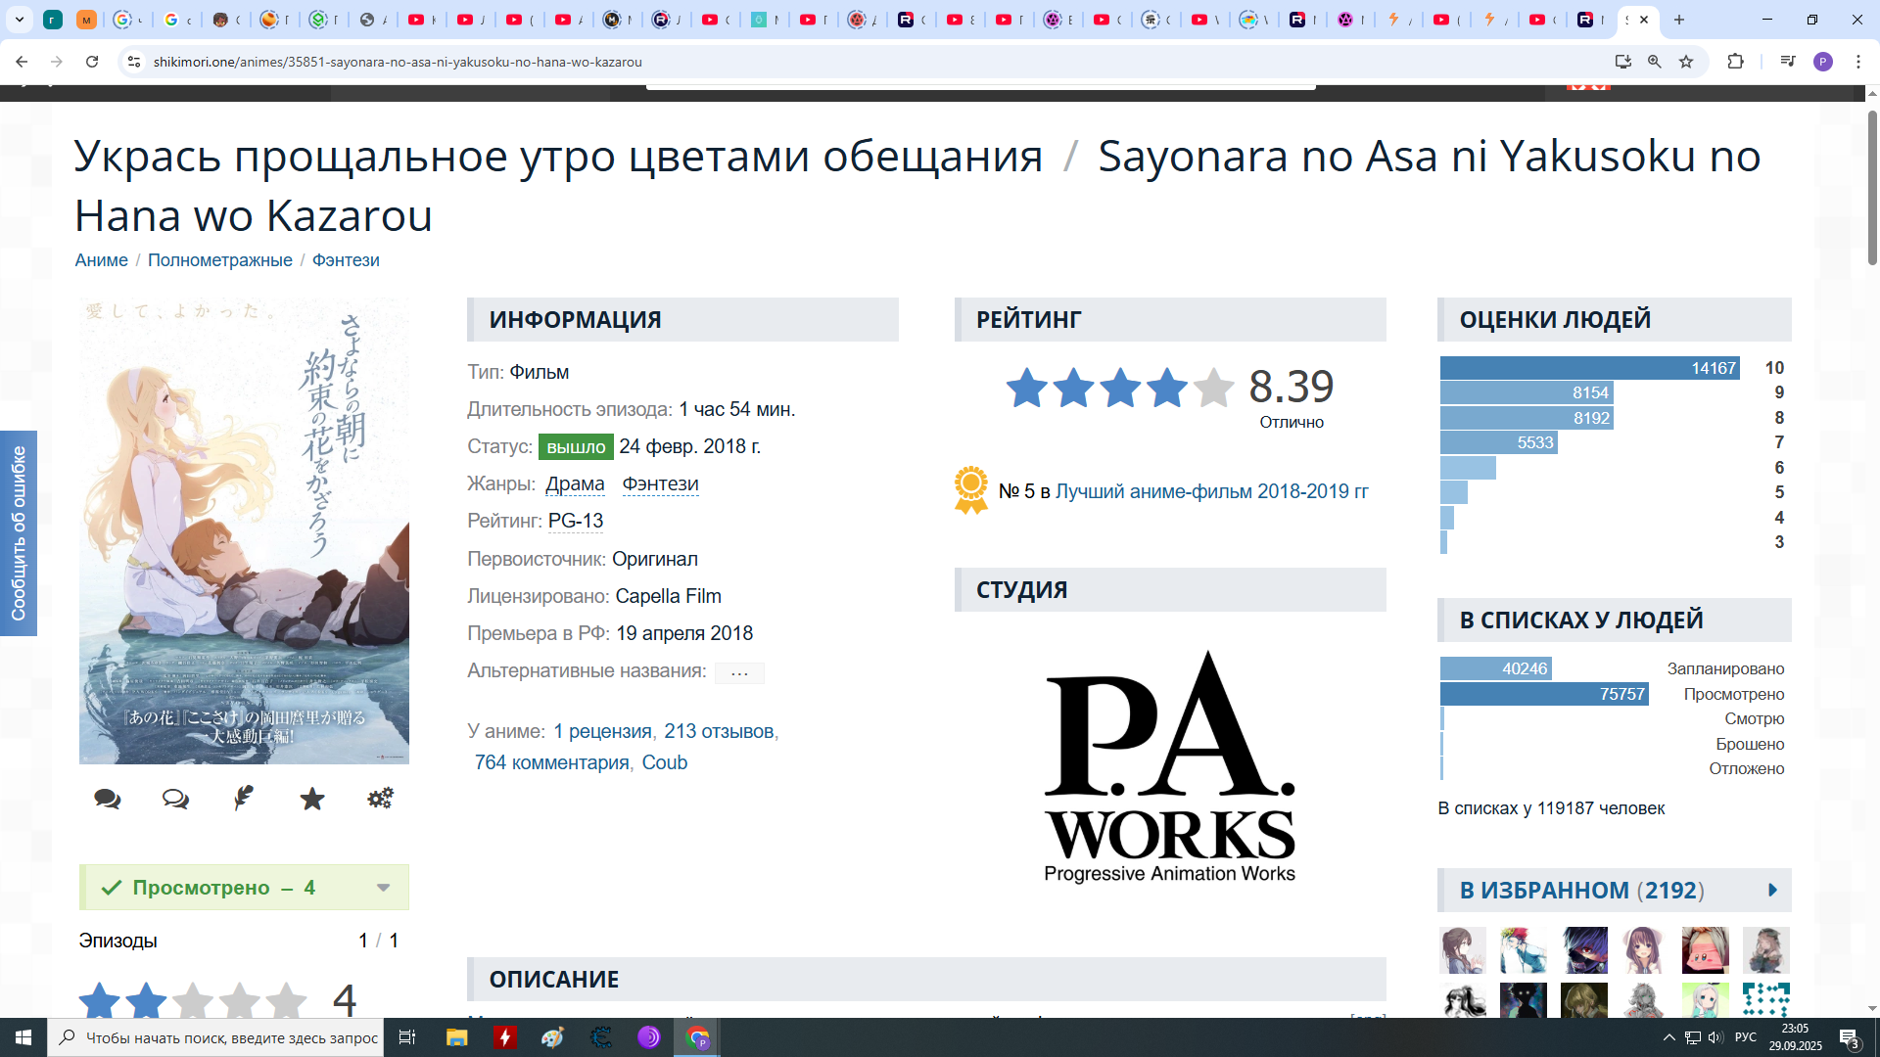This screenshot has height=1057, width=1880.
Task: Open Лучший аниме-фильм 2018-2019 collection link
Action: (x=1211, y=491)
